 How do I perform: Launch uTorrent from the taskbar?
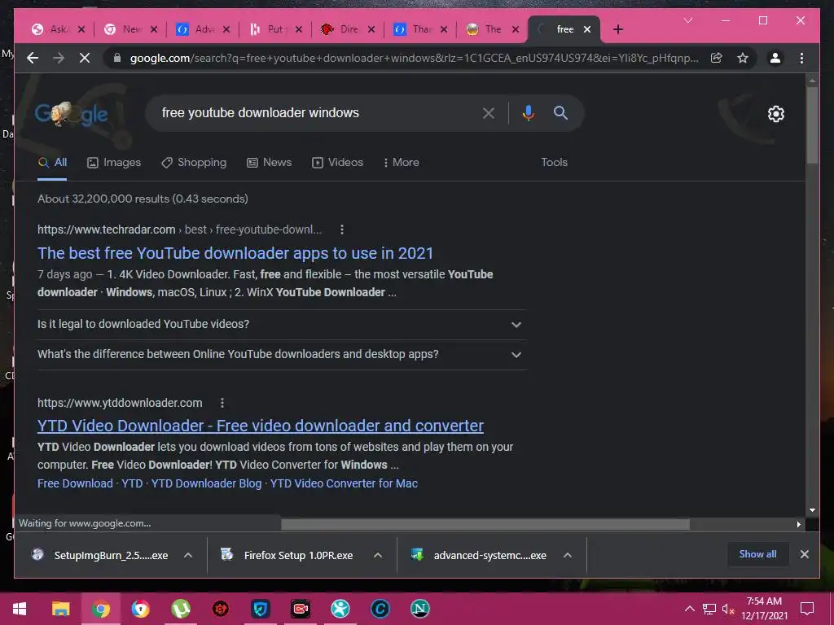(180, 609)
